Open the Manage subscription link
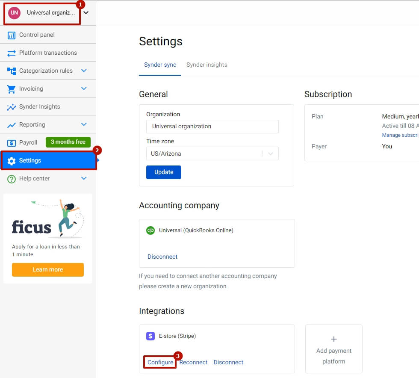 [400, 135]
